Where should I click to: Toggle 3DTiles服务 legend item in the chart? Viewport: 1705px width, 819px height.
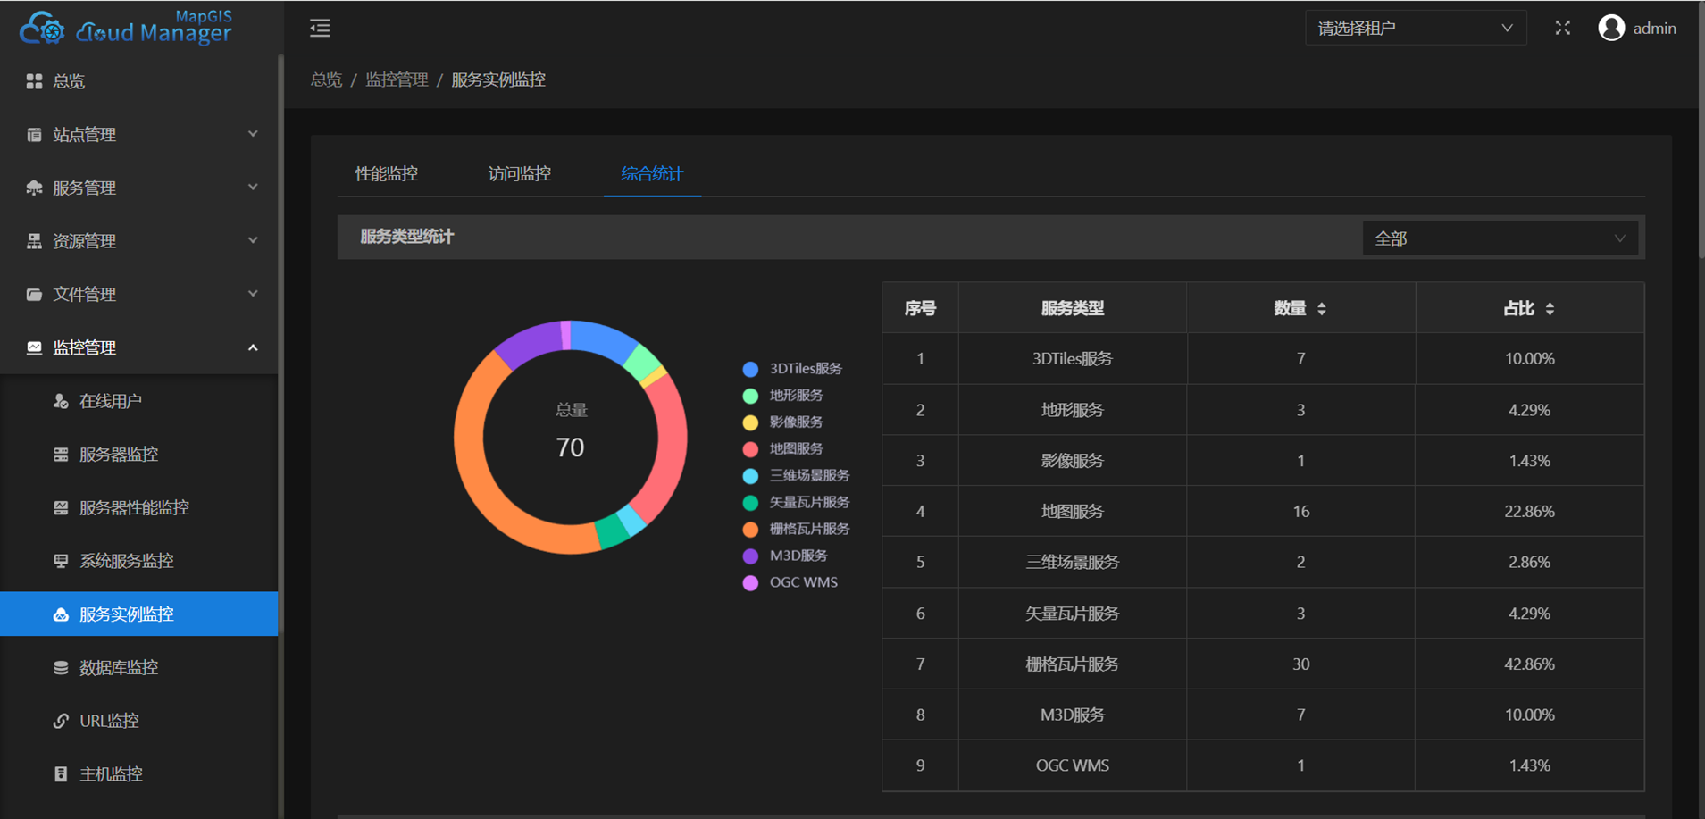tap(792, 369)
